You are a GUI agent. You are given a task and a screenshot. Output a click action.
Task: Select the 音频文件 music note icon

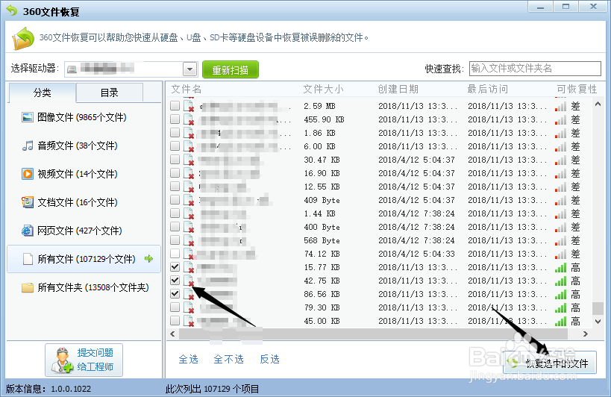(x=28, y=146)
